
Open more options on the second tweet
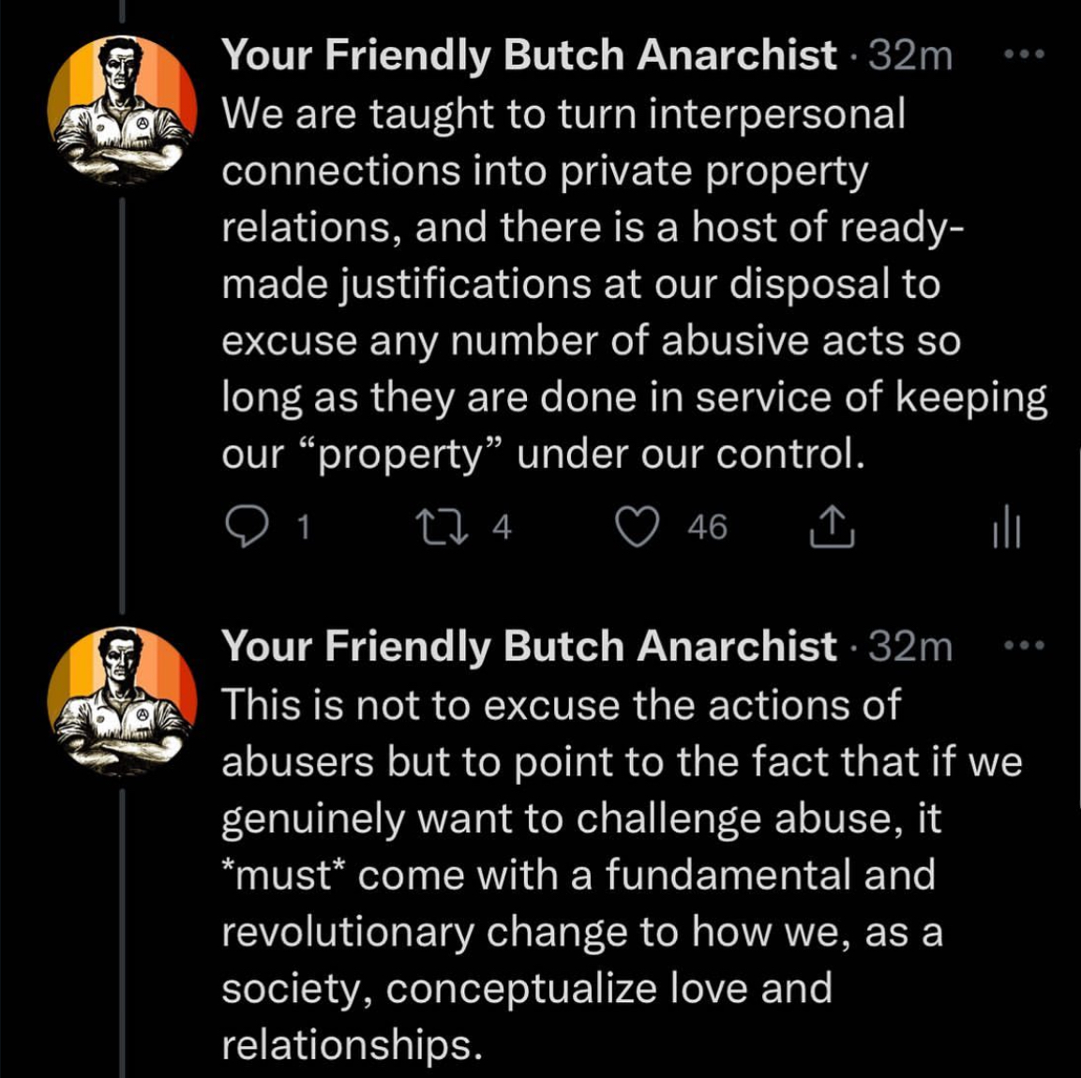(1023, 646)
